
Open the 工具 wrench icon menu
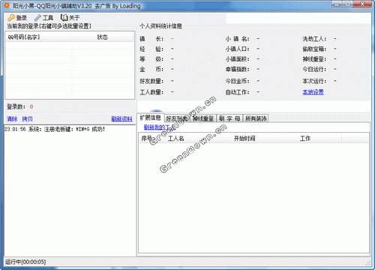(x=37, y=17)
